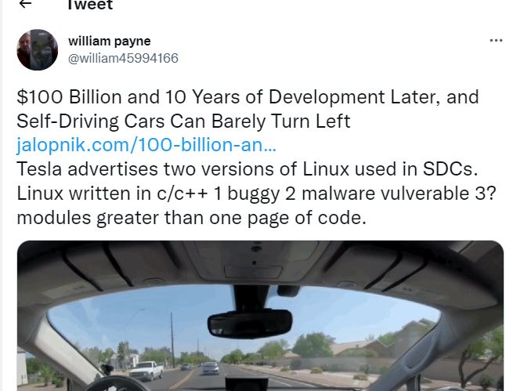This screenshot has width=506, height=391.
Task: Click the 'modules greater than one page' line
Action: (191, 218)
